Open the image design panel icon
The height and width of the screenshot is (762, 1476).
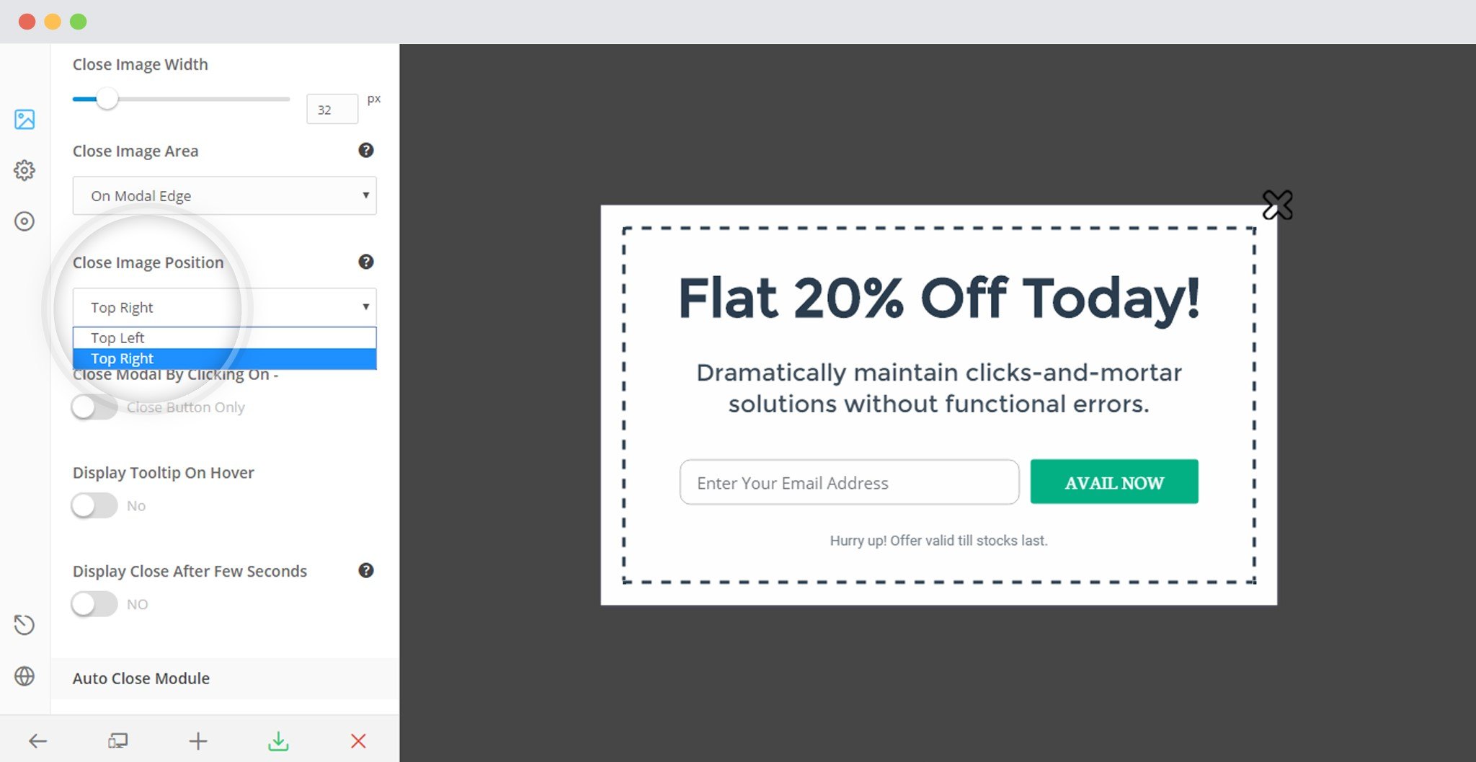pos(25,119)
